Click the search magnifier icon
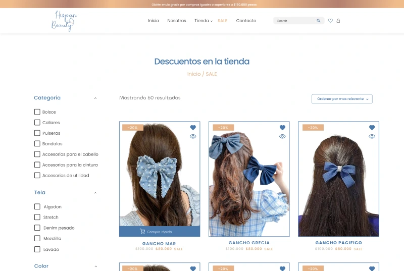The width and height of the screenshot is (404, 271). (x=319, y=21)
